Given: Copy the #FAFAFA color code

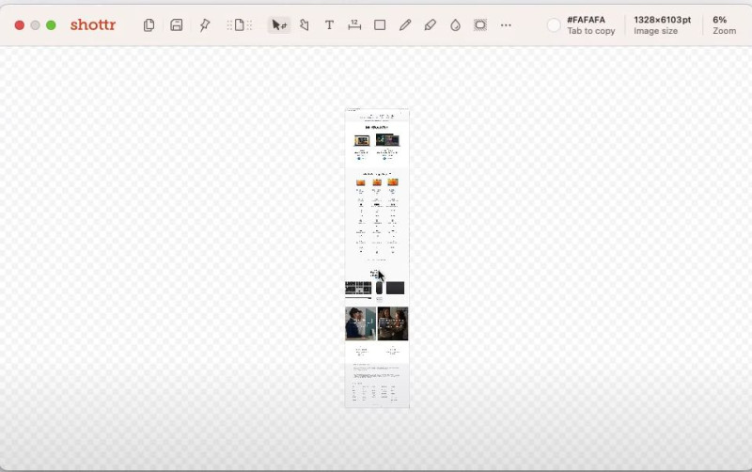Looking at the screenshot, I should tap(586, 20).
